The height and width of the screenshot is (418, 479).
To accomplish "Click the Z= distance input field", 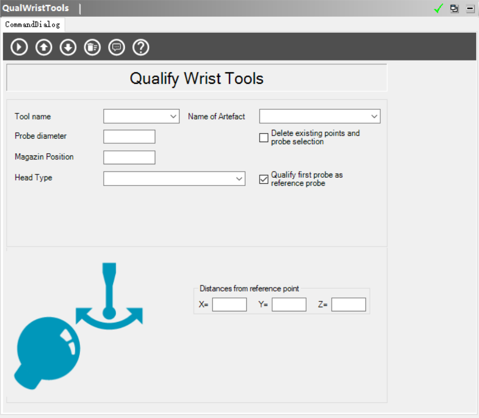I will click(x=348, y=304).
